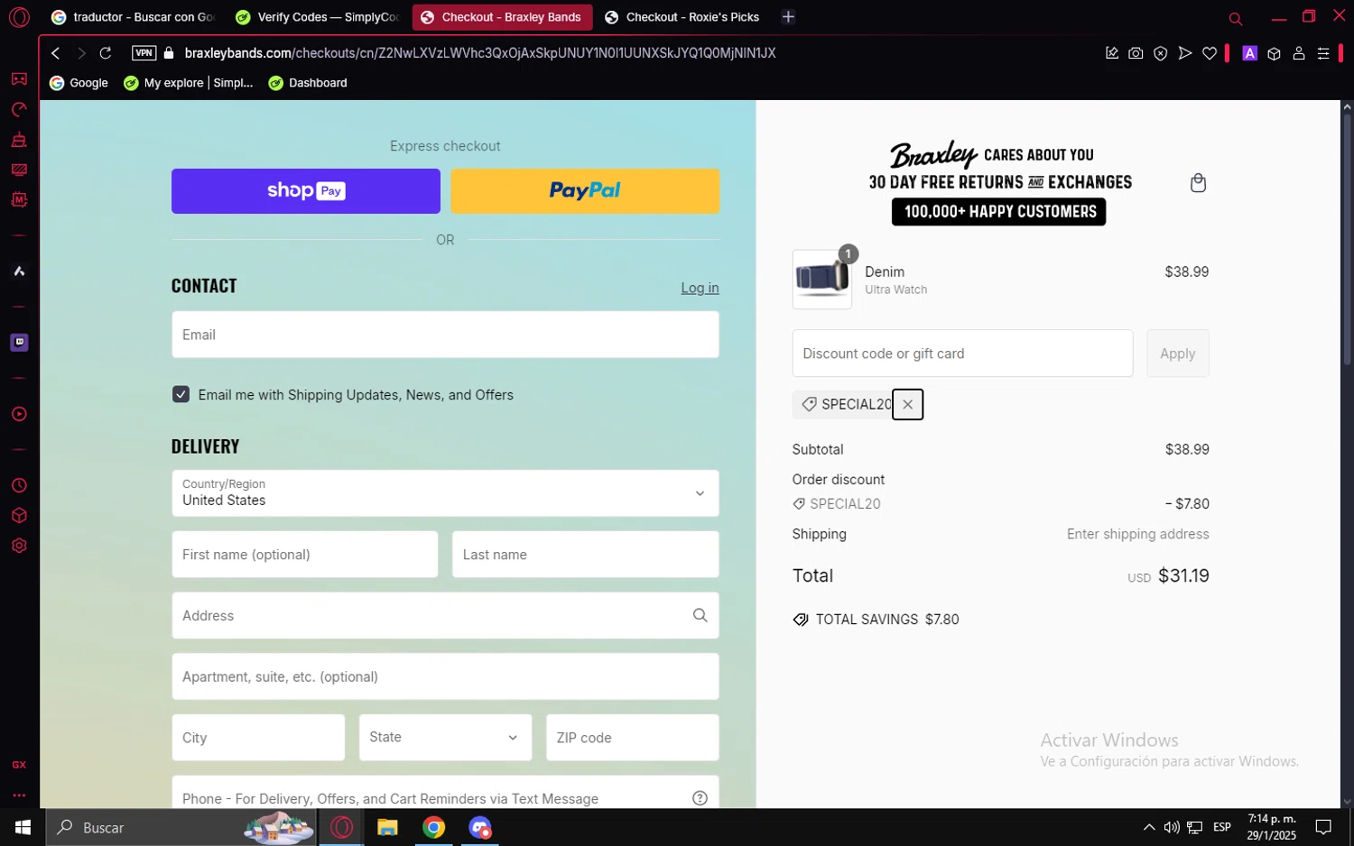Open the volume control in tray
This screenshot has height=846, width=1354.
[x=1171, y=827]
